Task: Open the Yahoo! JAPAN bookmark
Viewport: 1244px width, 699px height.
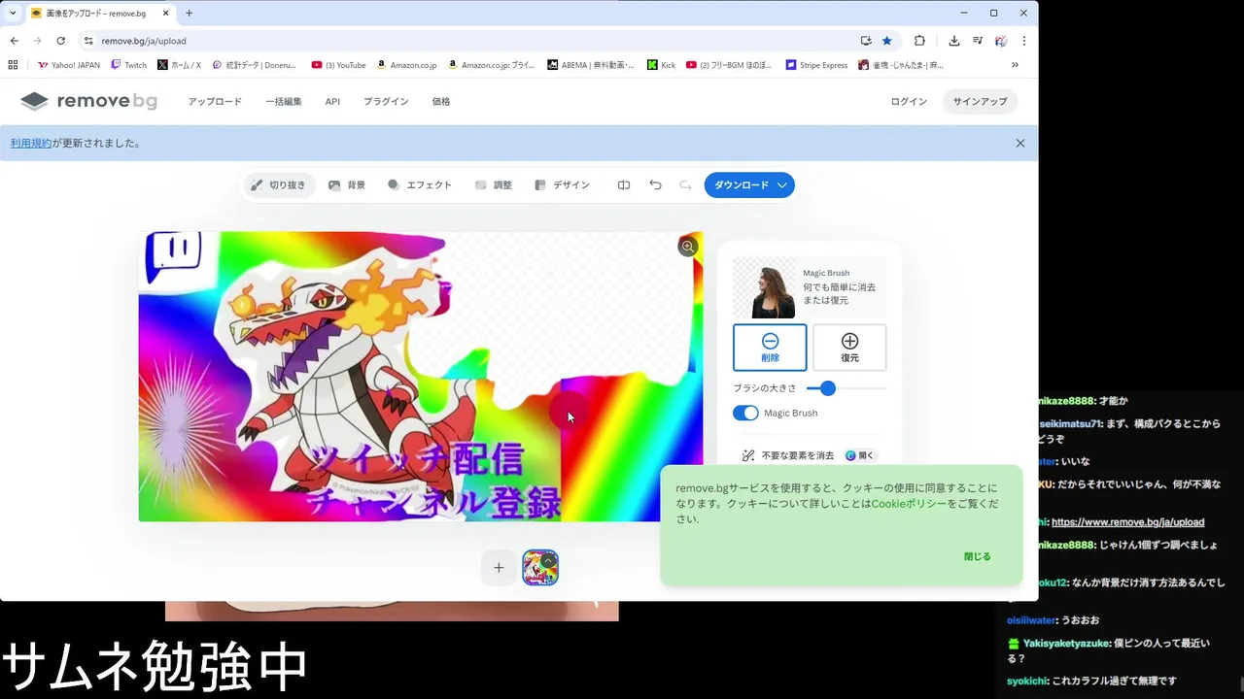Action: click(69, 65)
